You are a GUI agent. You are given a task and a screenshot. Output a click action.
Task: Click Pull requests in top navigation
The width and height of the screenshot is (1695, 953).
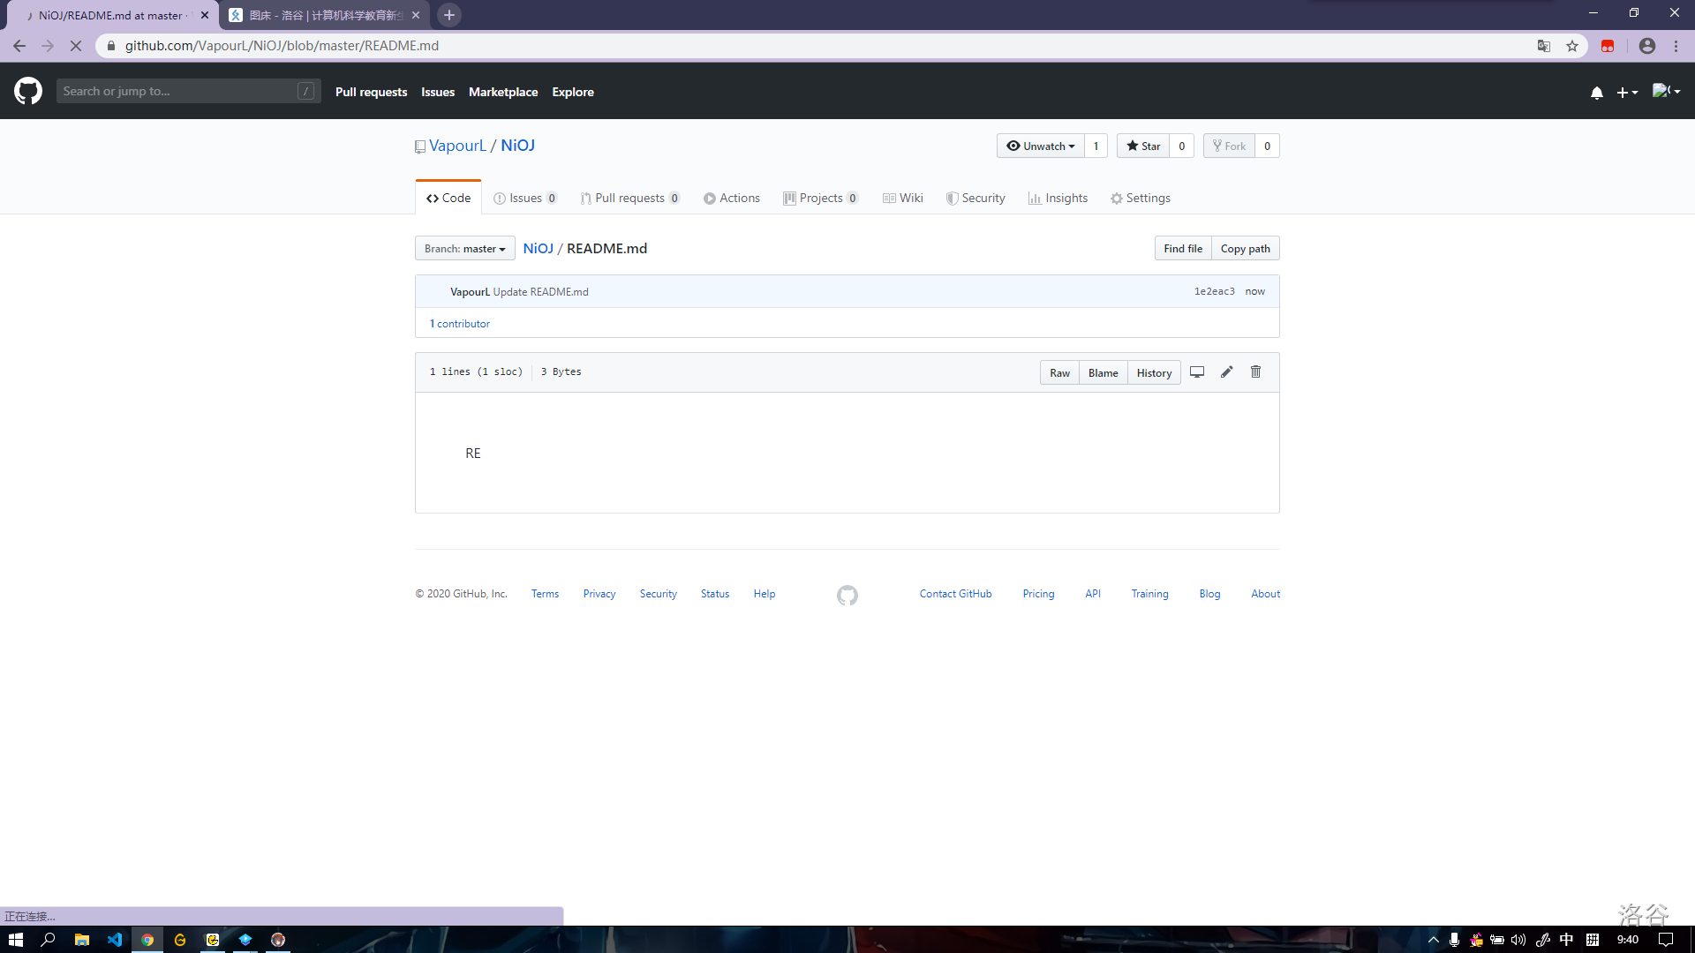tap(371, 92)
